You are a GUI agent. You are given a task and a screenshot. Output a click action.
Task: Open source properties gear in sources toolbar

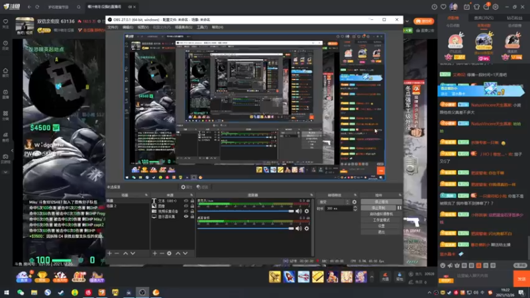coord(170,253)
